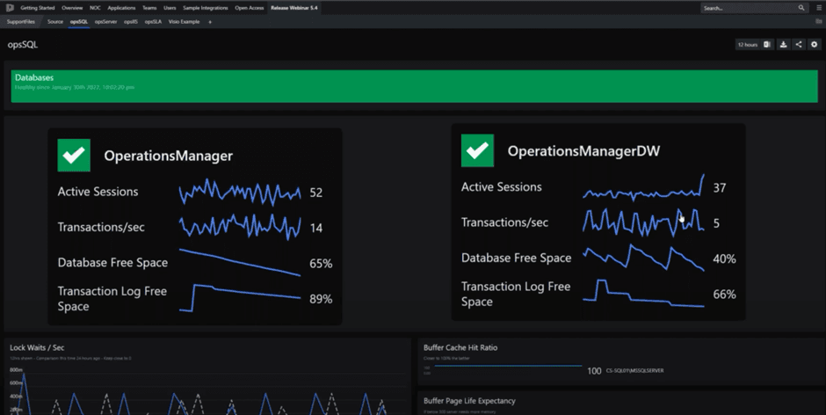The height and width of the screenshot is (415, 826).
Task: Open the Applications menu
Action: [121, 8]
